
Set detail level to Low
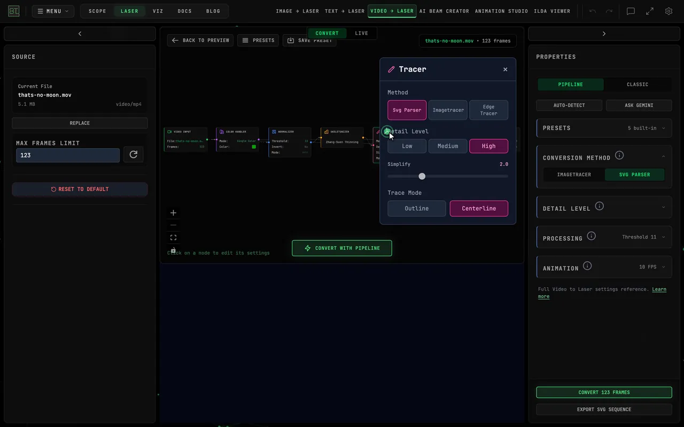[407, 146]
